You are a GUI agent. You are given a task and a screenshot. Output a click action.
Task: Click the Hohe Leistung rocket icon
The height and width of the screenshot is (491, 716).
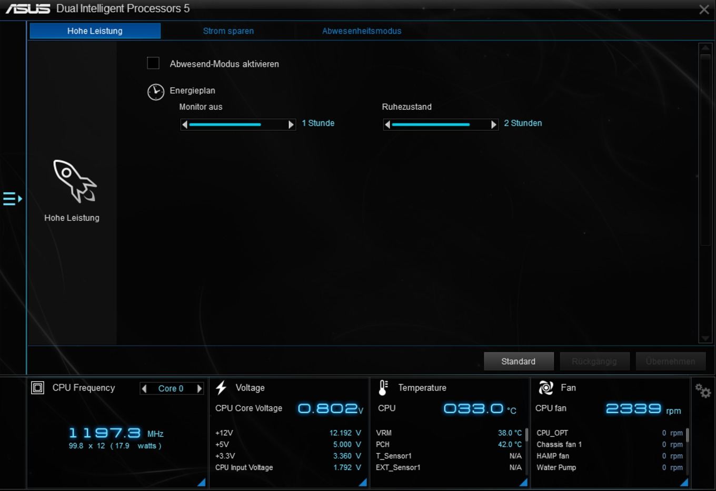coord(75,181)
